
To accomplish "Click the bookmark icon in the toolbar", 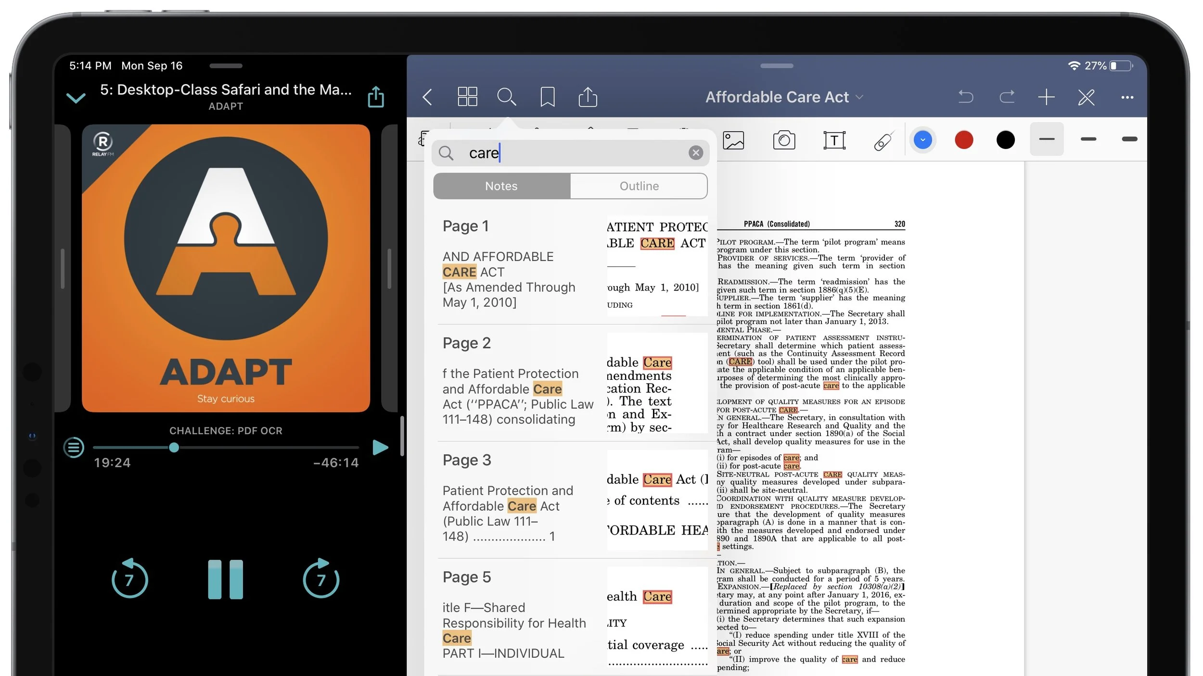I will [547, 97].
